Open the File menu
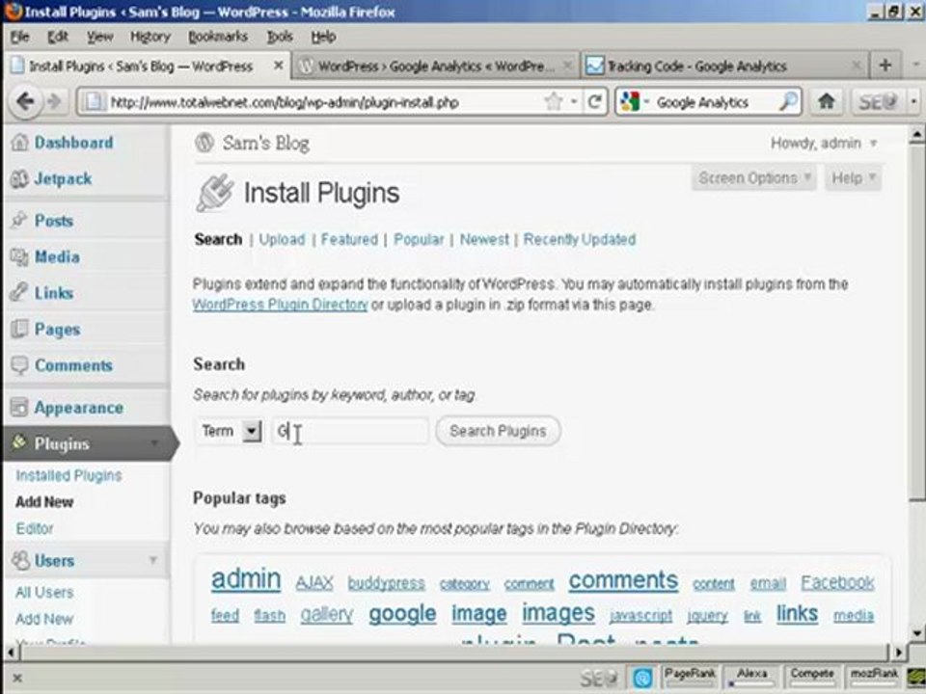Viewport: 926px width, 694px height. pyautogui.click(x=19, y=37)
